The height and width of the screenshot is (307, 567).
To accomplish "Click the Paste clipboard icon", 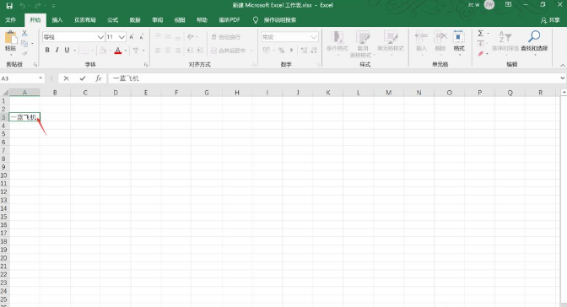I will coord(10,38).
